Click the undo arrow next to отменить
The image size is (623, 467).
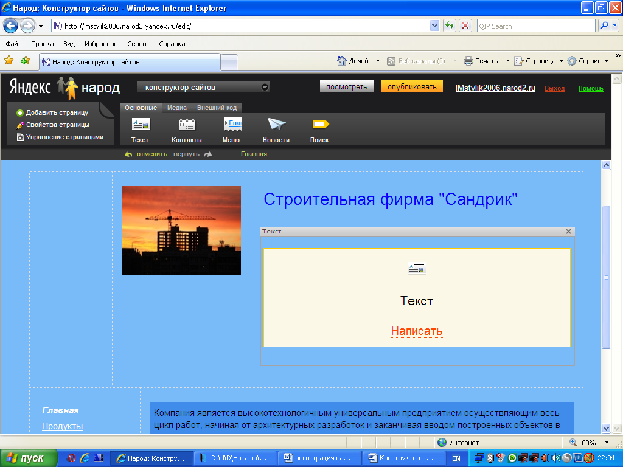(128, 154)
